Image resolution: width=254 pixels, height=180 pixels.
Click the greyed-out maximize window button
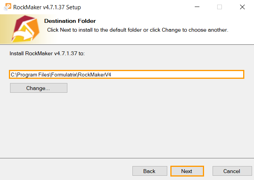click(220, 7)
